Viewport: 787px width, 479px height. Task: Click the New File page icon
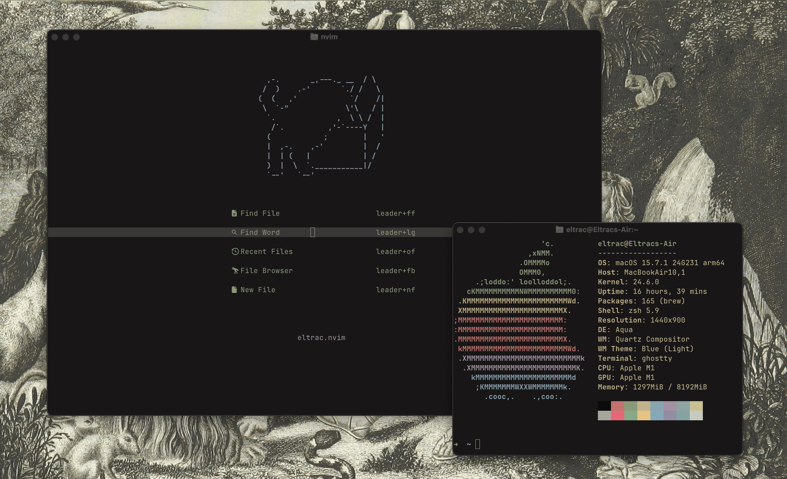click(x=234, y=290)
